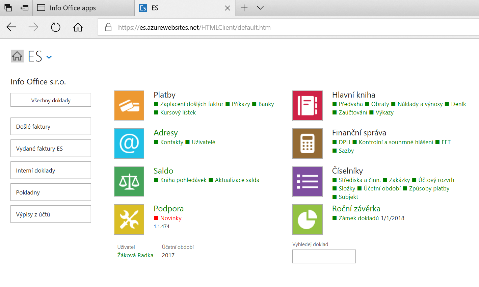Screen dimensions: 479x287
Task: Click the grey home icon beside ES
Action: pos(17,56)
